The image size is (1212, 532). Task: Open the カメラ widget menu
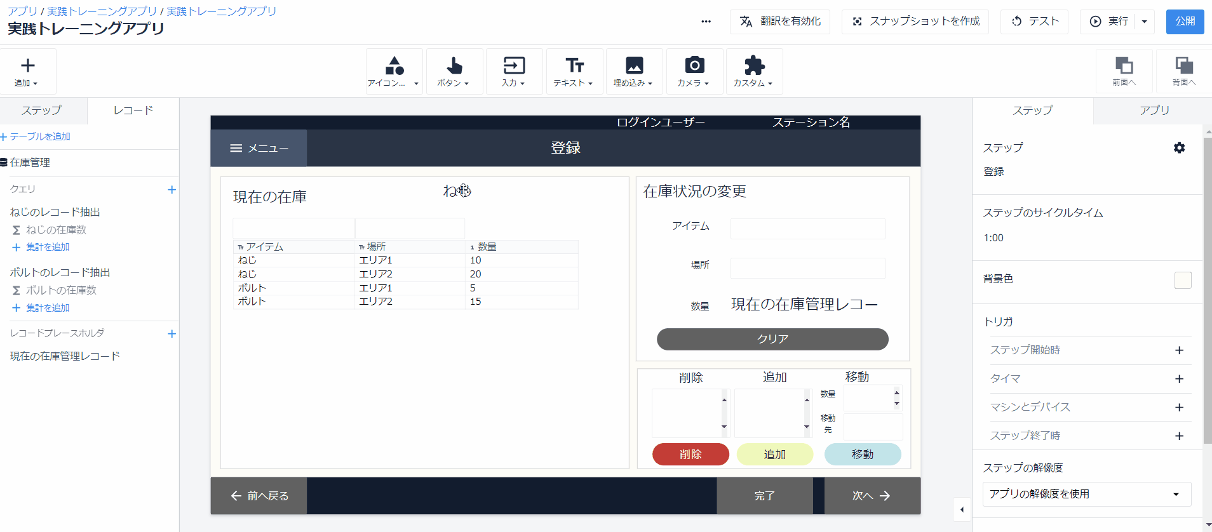tap(694, 71)
